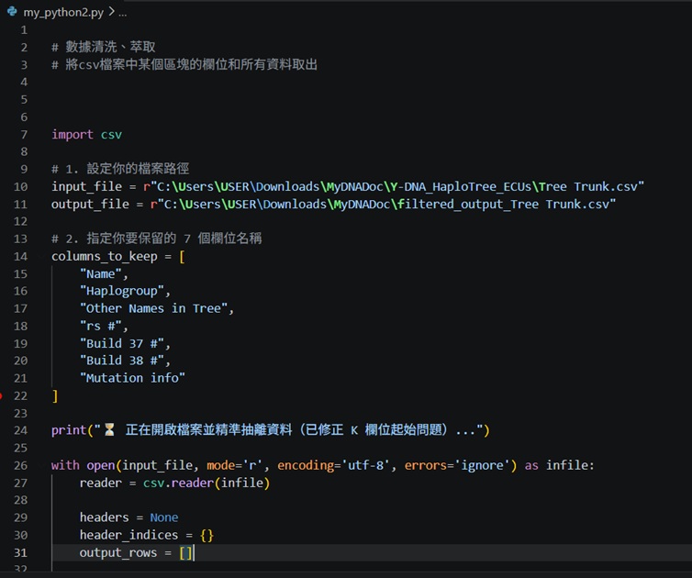692x578 pixels.
Task: Select line 7 by its line number
Action: click(x=24, y=135)
